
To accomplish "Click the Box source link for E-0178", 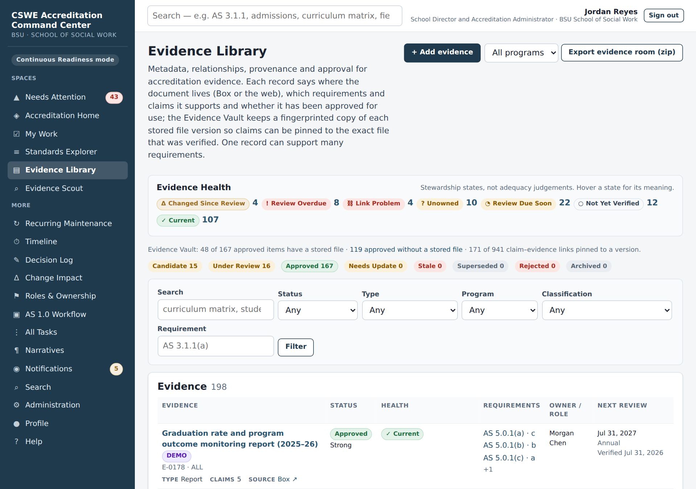I will click(x=287, y=479).
